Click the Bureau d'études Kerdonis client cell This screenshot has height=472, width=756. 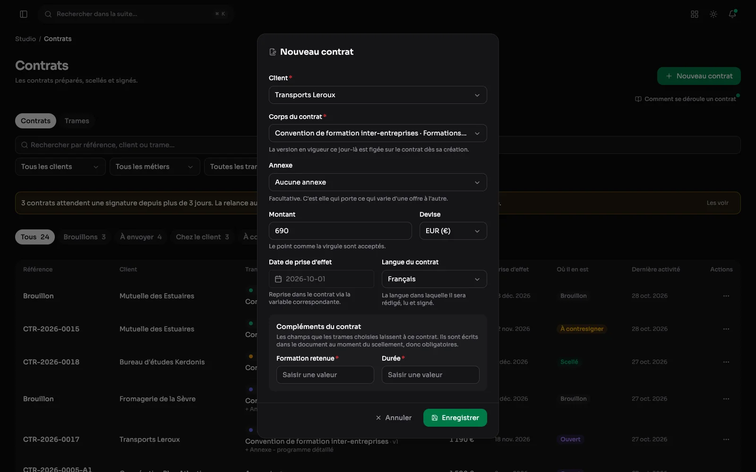pos(162,362)
